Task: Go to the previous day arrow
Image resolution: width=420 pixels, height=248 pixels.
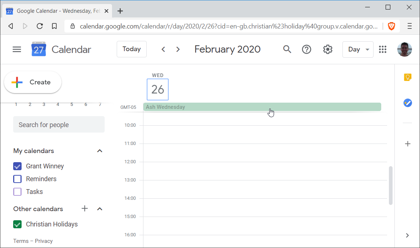Action: (163, 49)
